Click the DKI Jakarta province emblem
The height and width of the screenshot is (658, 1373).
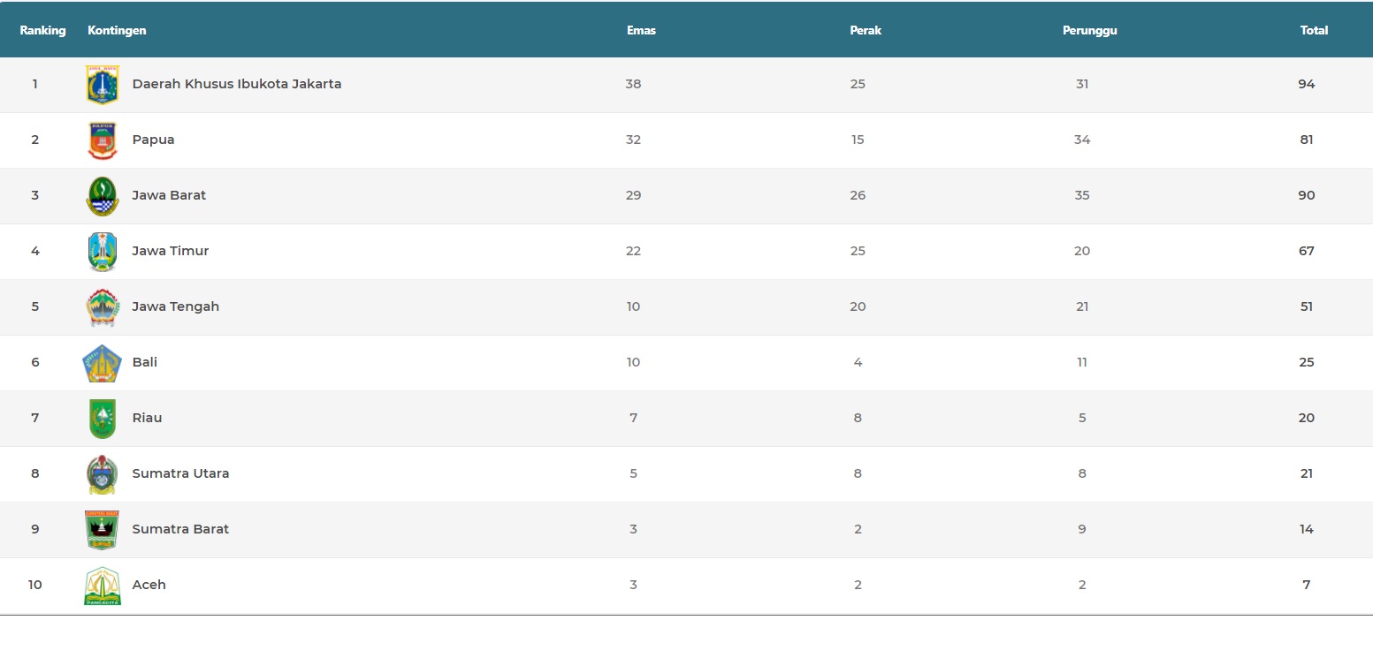pos(102,85)
